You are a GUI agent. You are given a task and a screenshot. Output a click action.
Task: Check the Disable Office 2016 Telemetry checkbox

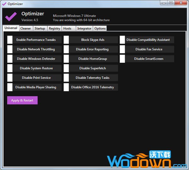[x=66, y=87]
